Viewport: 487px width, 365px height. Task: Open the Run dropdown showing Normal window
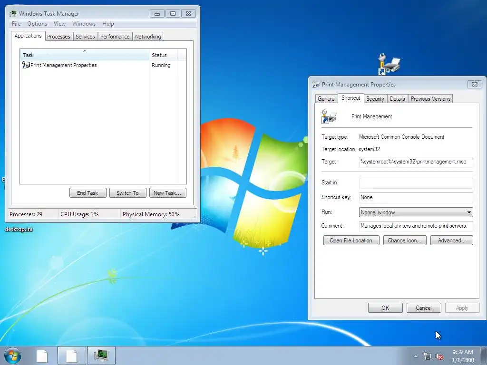tap(416, 212)
